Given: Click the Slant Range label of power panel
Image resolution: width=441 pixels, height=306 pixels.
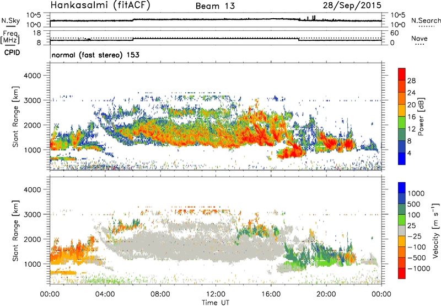Looking at the screenshot, I should [15, 117].
